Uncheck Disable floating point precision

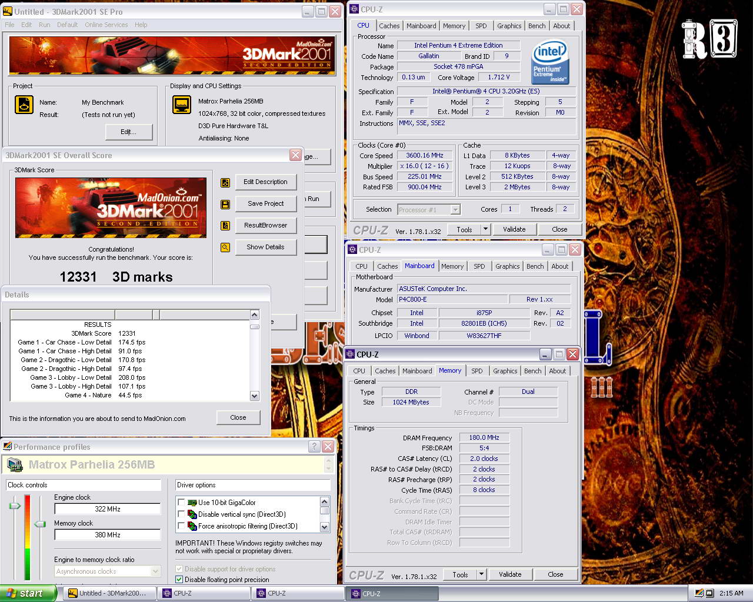[179, 580]
